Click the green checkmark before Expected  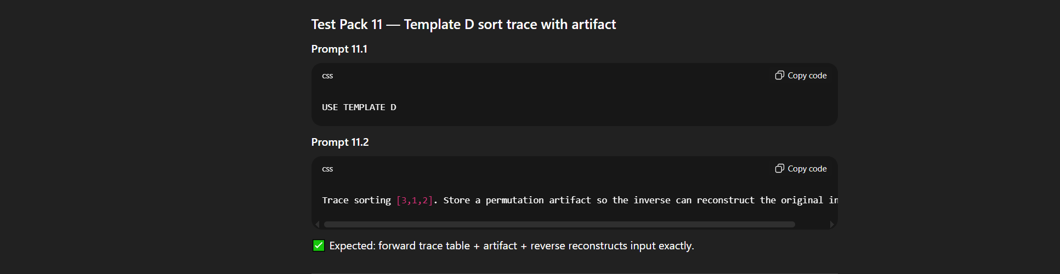(x=319, y=246)
